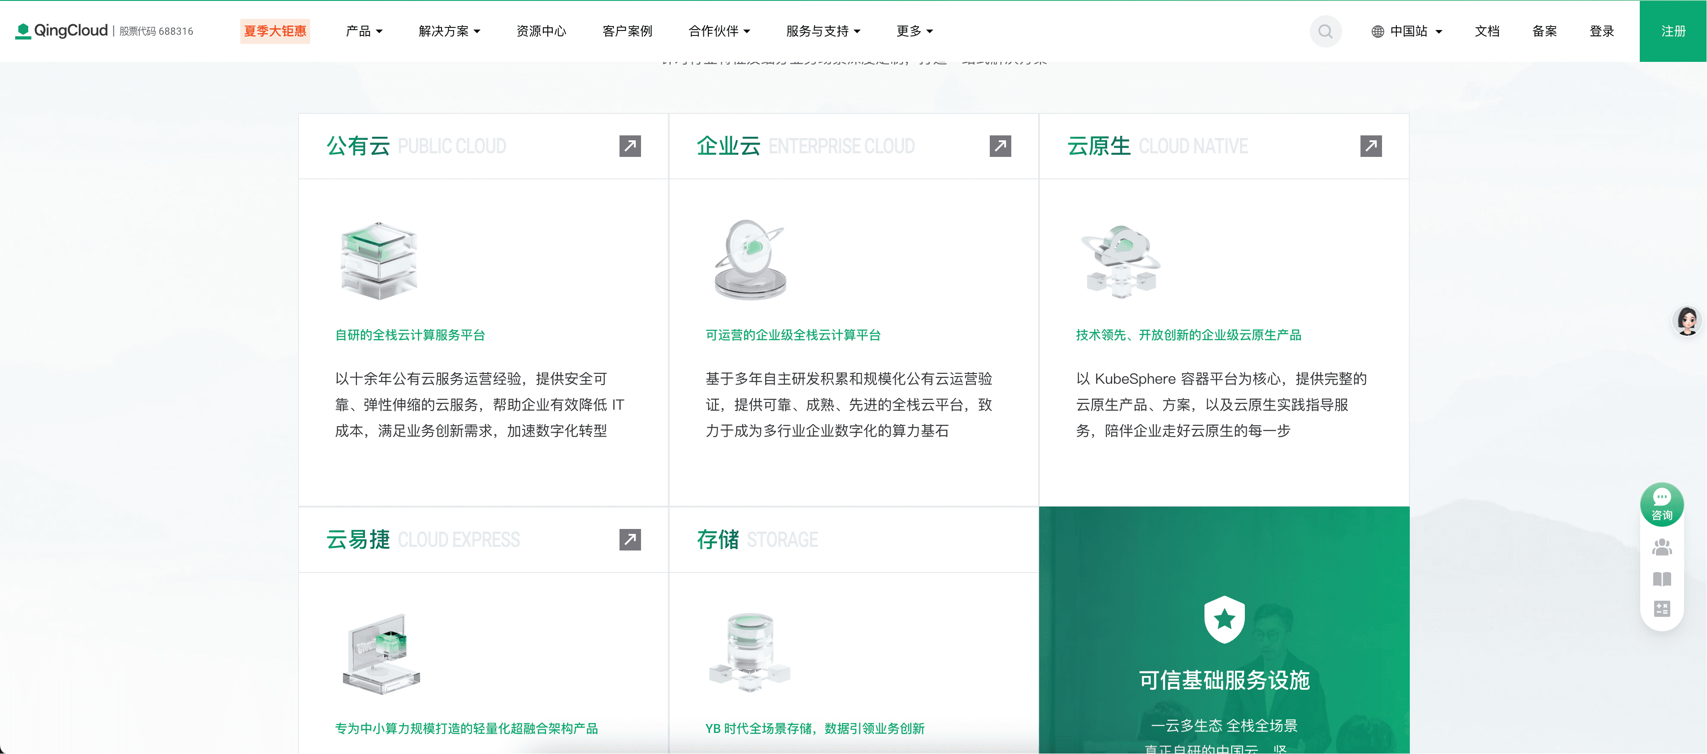Screen dimensions: 1707x754
Task: Expand the 更多 menu
Action: (x=914, y=31)
